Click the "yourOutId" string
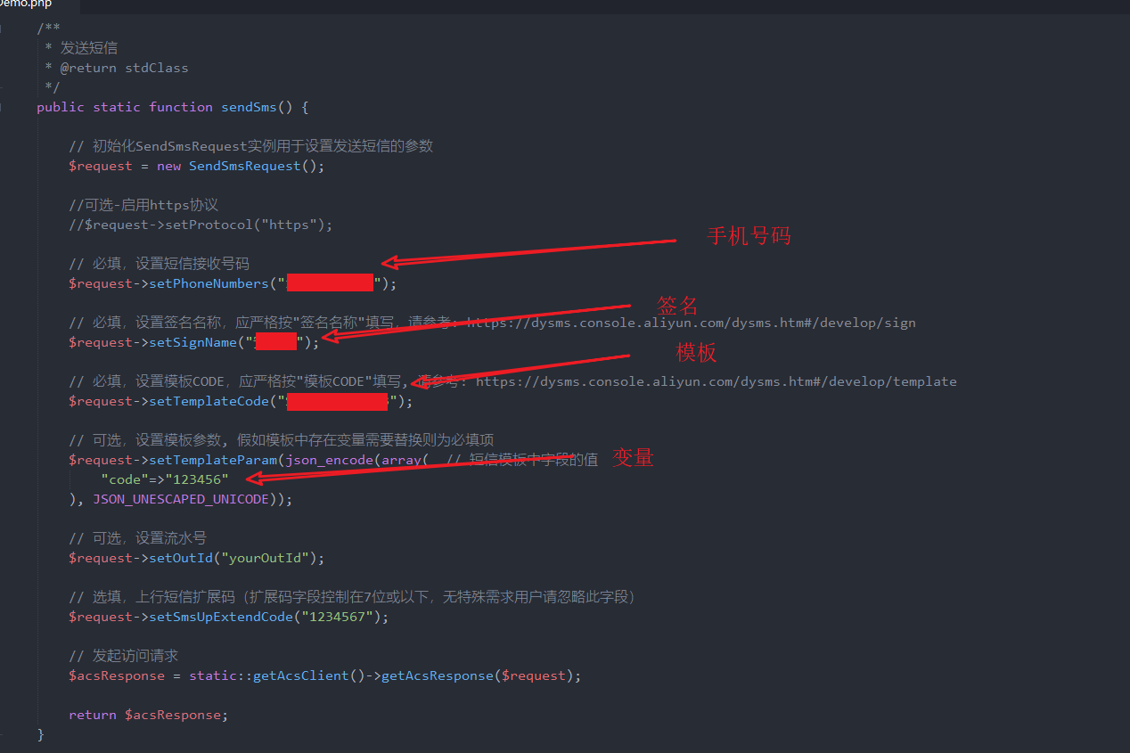 coord(269,558)
